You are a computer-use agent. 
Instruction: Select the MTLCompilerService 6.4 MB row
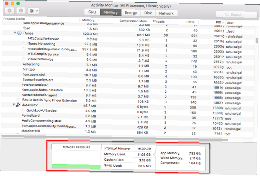(x=128, y=55)
